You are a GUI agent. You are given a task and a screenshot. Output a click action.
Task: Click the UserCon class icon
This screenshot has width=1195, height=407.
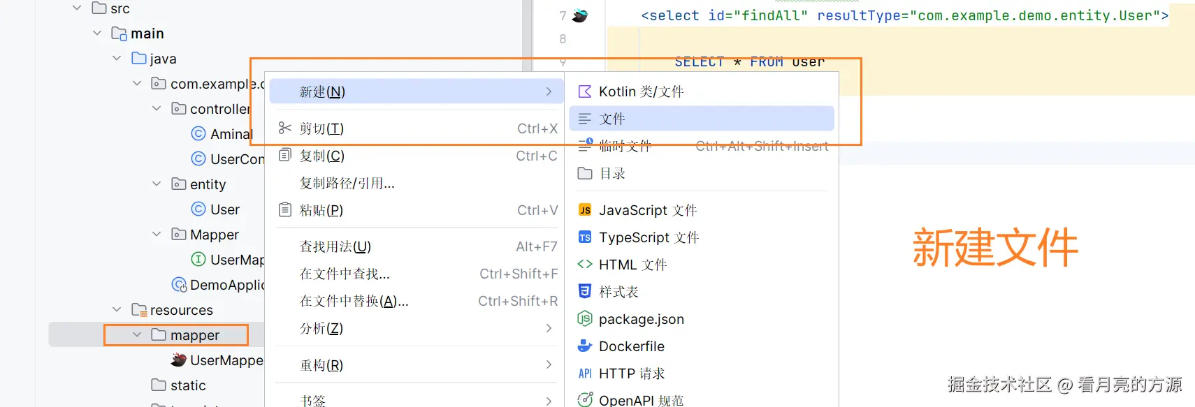coord(198,158)
